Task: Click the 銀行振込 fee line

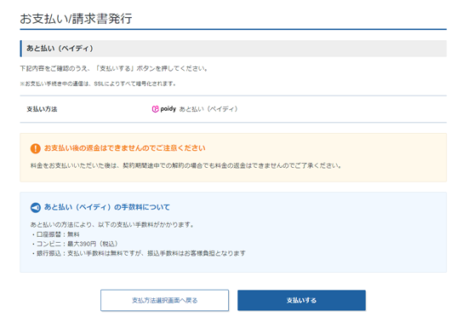Action: pos(138,253)
